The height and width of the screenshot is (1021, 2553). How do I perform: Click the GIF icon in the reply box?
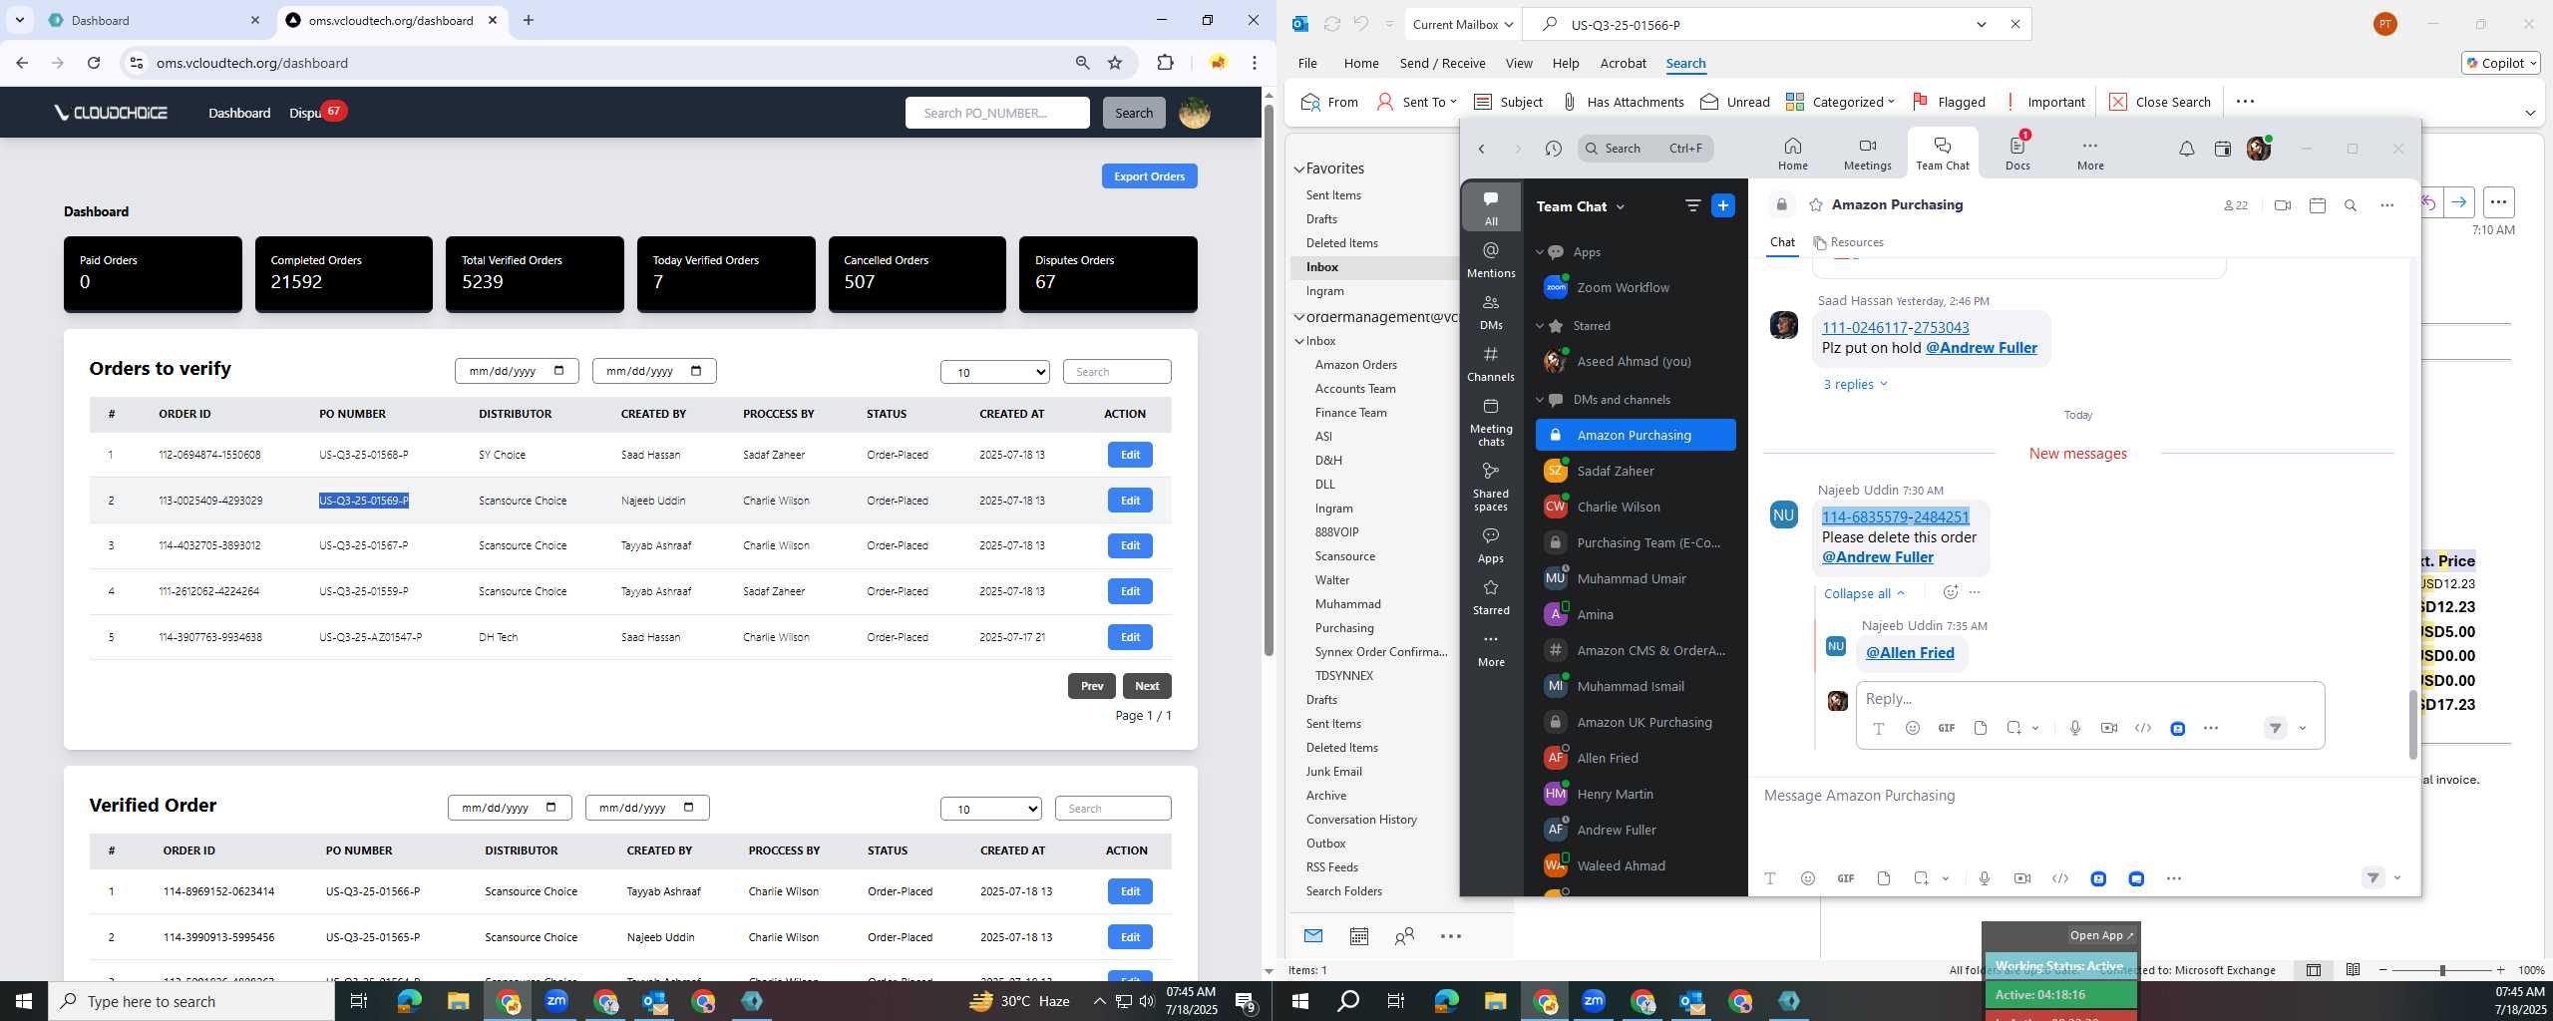(x=1946, y=728)
